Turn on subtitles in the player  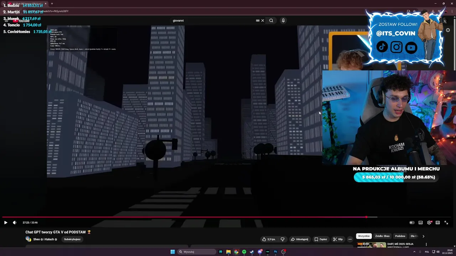[x=420, y=223]
